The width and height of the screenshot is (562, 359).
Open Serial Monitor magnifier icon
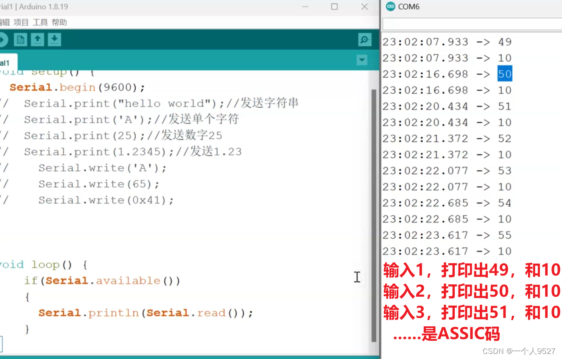click(x=364, y=40)
